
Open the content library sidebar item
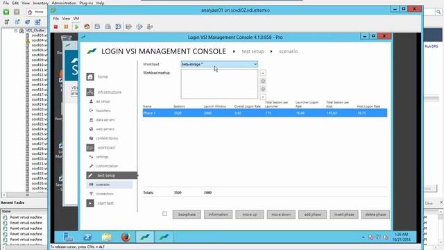click(x=107, y=138)
